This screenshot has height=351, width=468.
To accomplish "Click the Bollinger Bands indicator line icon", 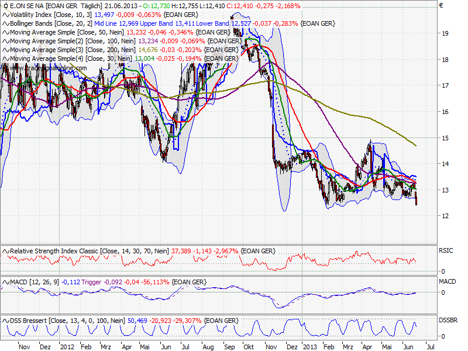I will pos(6,23).
